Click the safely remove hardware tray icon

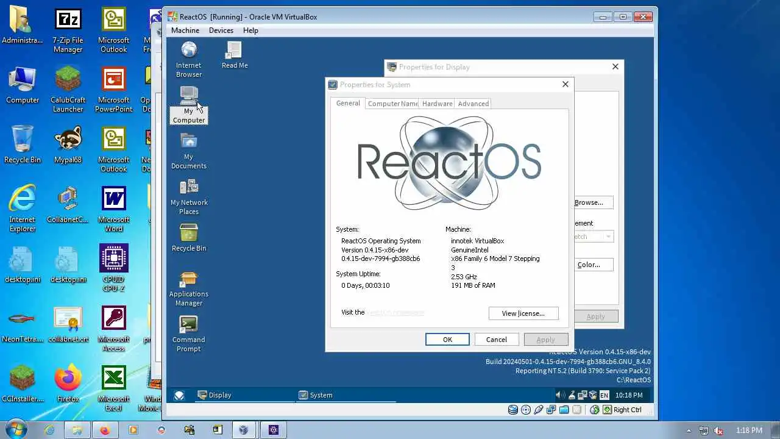click(x=571, y=395)
